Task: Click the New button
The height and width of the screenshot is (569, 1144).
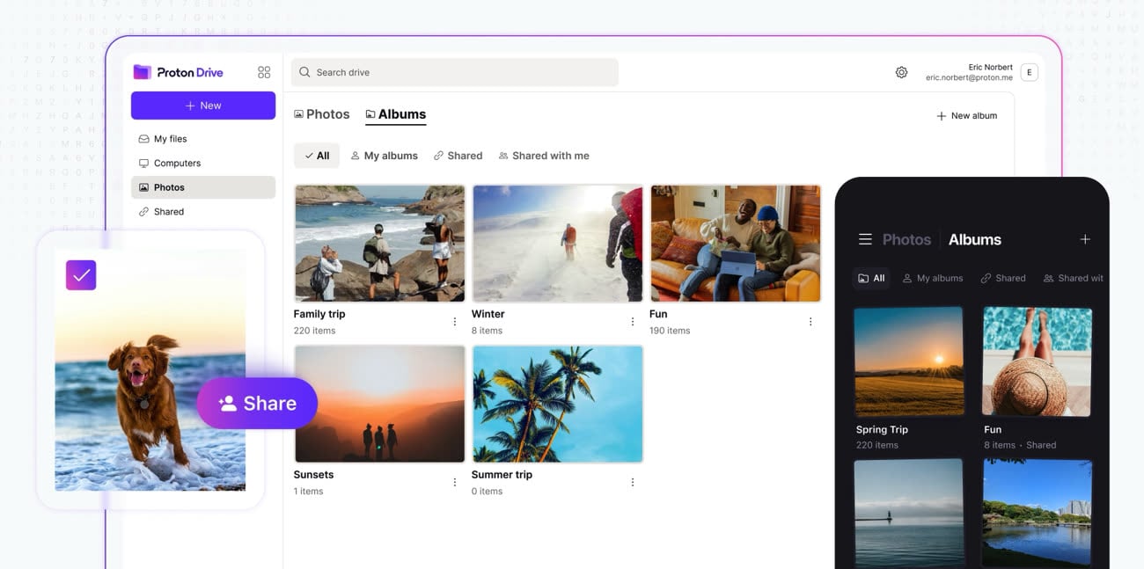Action: pos(203,106)
